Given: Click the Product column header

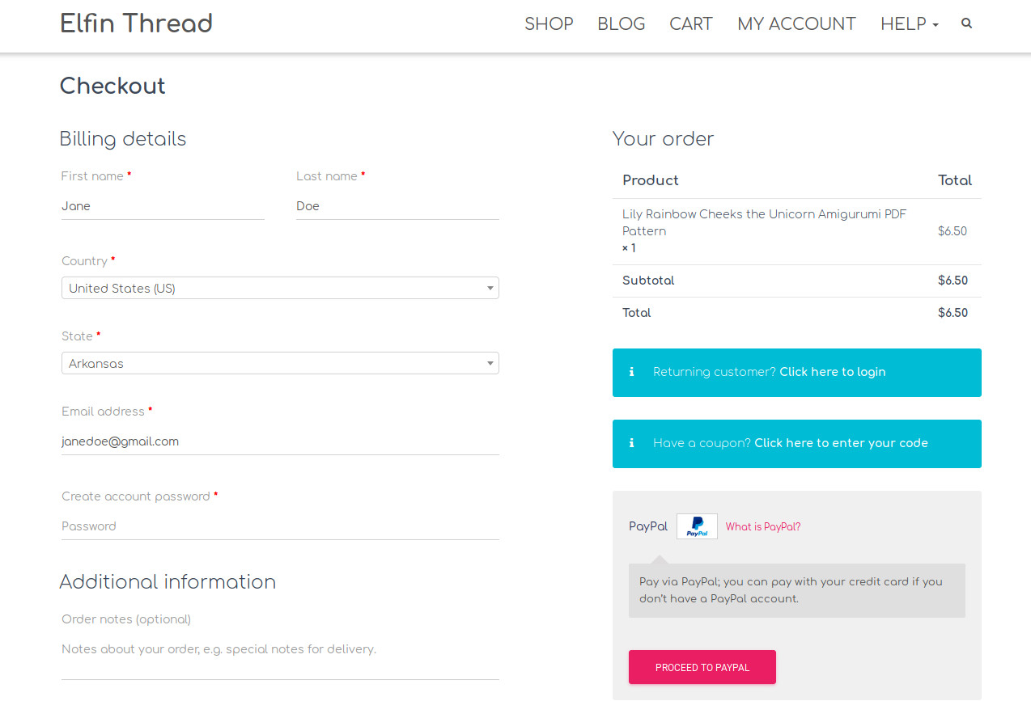Looking at the screenshot, I should (x=651, y=180).
